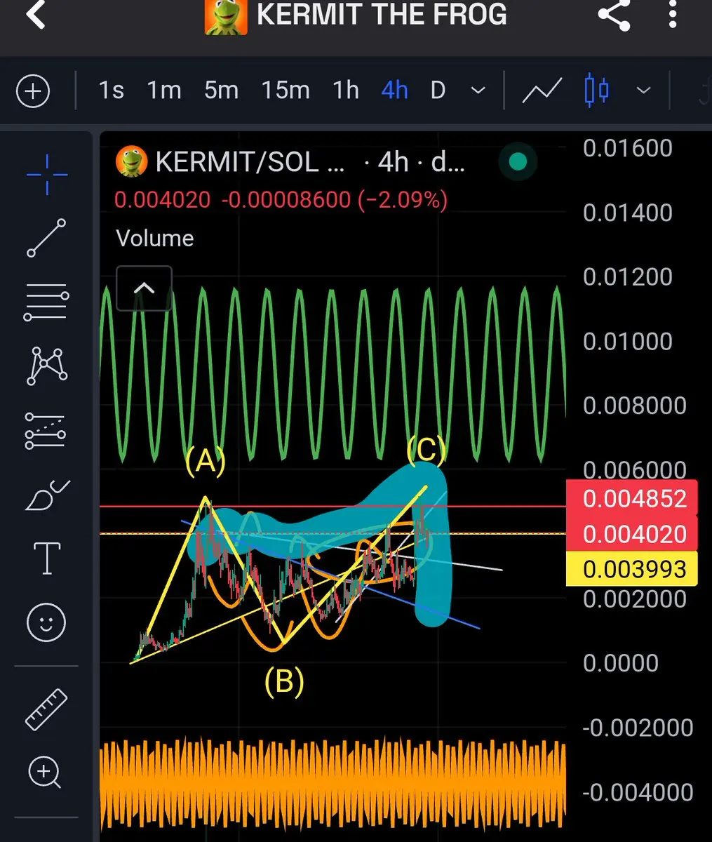
Task: Select the 15m timeframe
Action: 286,91
